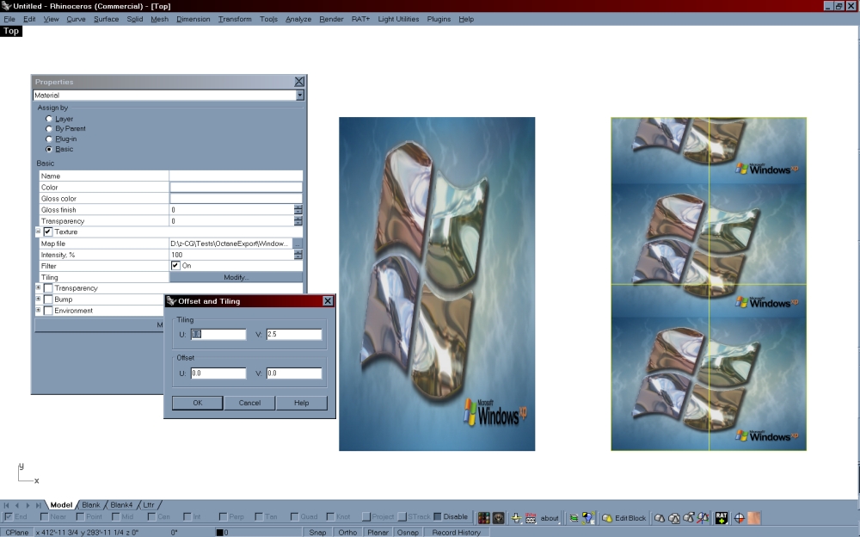Click the skin-tone texture icon in toolbar

coord(753,518)
